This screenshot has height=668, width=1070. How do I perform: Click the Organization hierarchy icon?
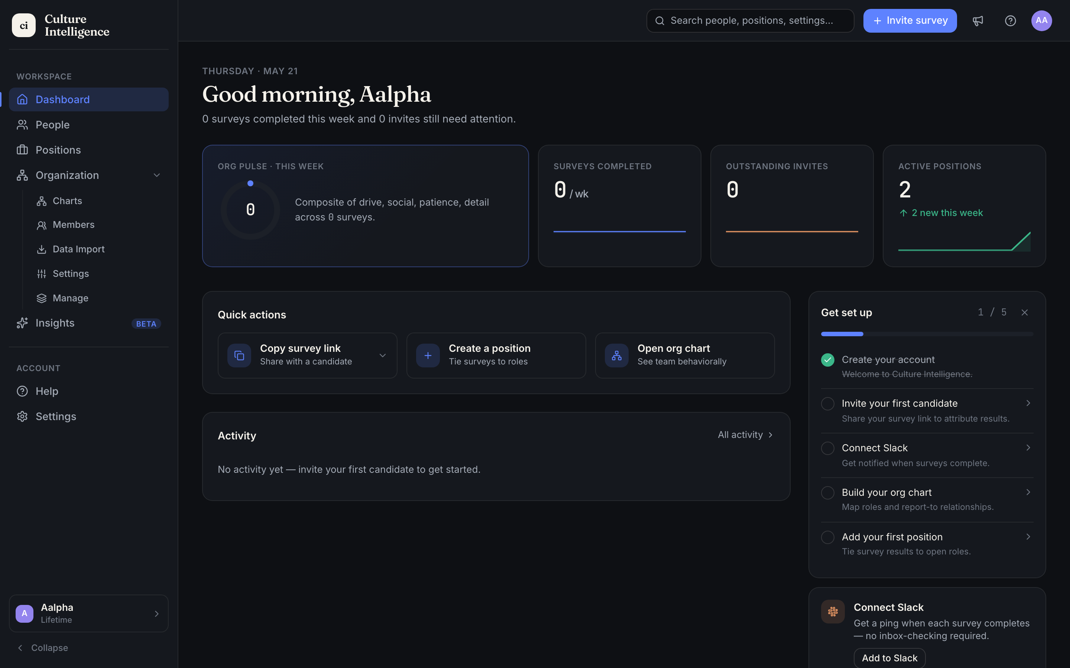pyautogui.click(x=22, y=176)
